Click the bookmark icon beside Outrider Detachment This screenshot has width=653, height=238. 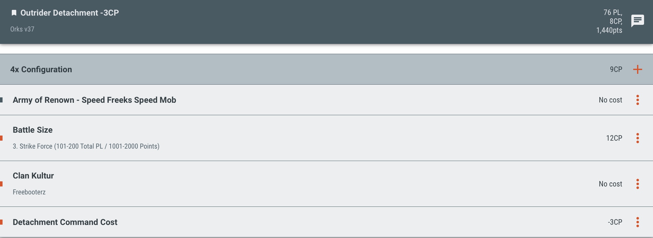(x=14, y=13)
